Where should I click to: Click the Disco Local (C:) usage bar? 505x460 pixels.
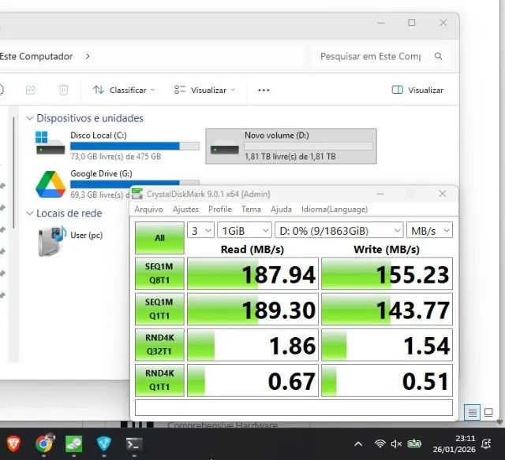(x=135, y=146)
